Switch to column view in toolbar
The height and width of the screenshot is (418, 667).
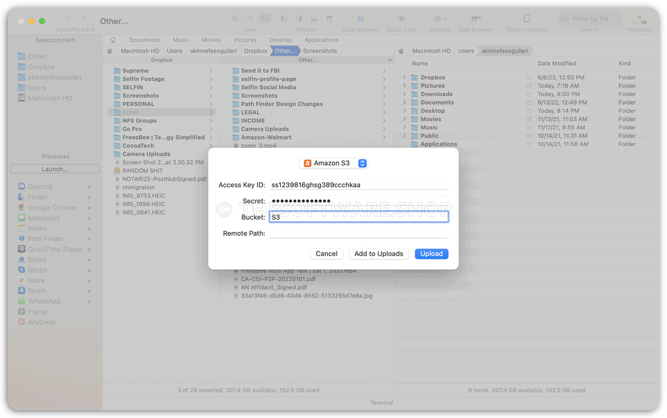click(265, 19)
